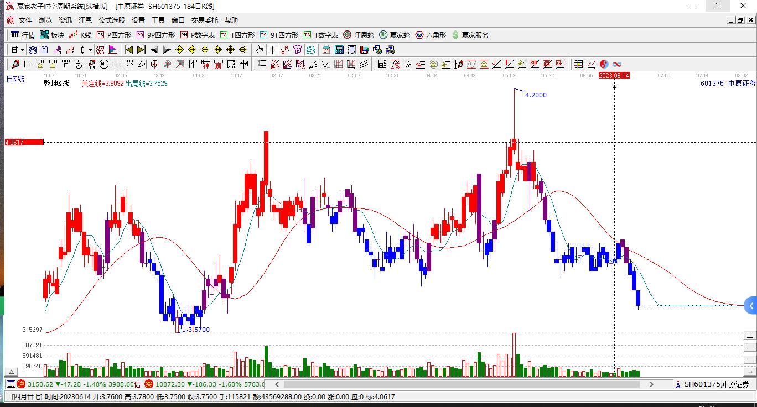Select the red pencil drawing tool
The image size is (757, 407).
click(15, 64)
